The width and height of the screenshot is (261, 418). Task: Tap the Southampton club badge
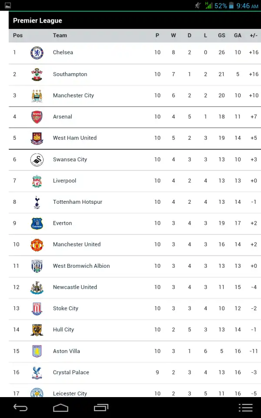[x=37, y=74]
